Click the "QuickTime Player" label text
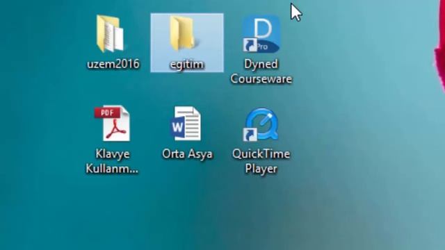 [261, 161]
